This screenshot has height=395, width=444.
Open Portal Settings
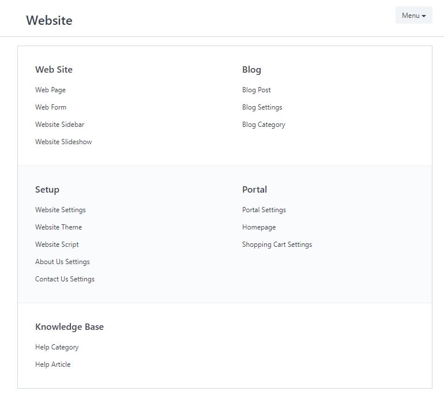pyautogui.click(x=264, y=210)
